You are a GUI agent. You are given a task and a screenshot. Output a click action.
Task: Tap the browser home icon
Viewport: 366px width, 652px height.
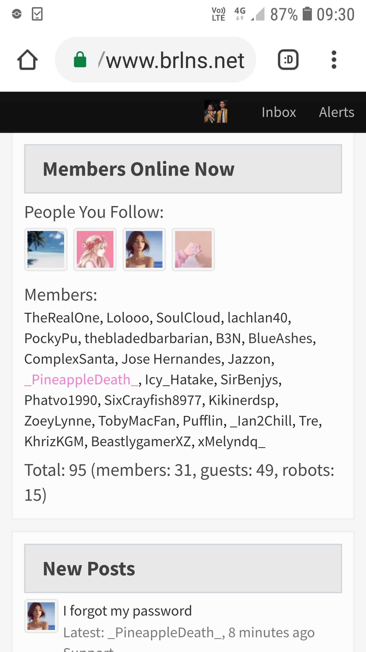pos(27,60)
